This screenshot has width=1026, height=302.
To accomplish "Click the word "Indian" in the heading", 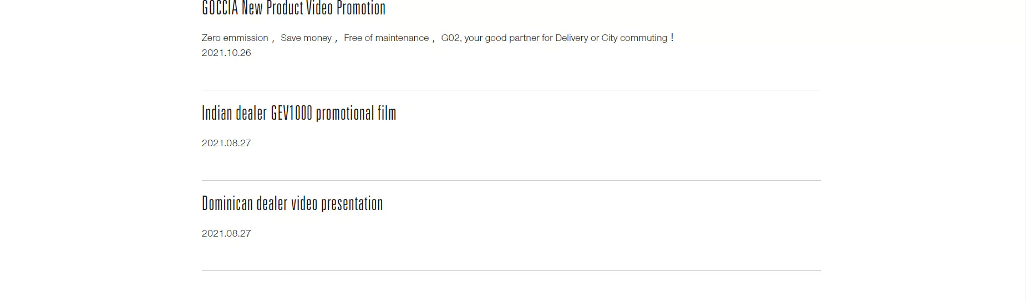I will click(217, 113).
